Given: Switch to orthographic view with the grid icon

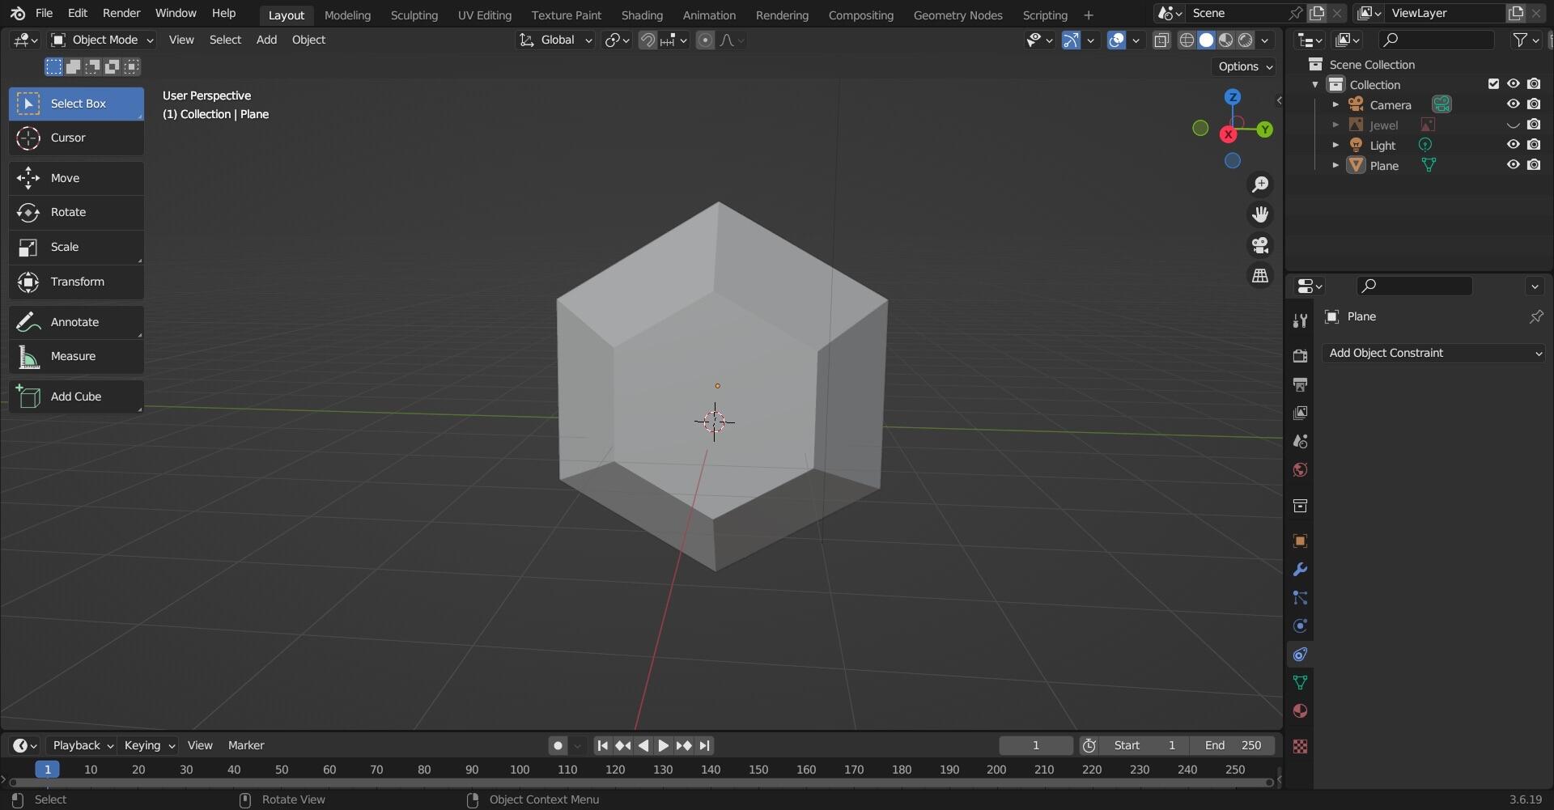Looking at the screenshot, I should 1260,276.
